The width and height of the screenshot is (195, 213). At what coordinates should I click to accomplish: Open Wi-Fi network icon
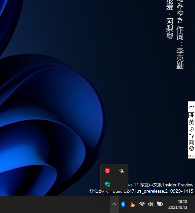click(x=142, y=204)
